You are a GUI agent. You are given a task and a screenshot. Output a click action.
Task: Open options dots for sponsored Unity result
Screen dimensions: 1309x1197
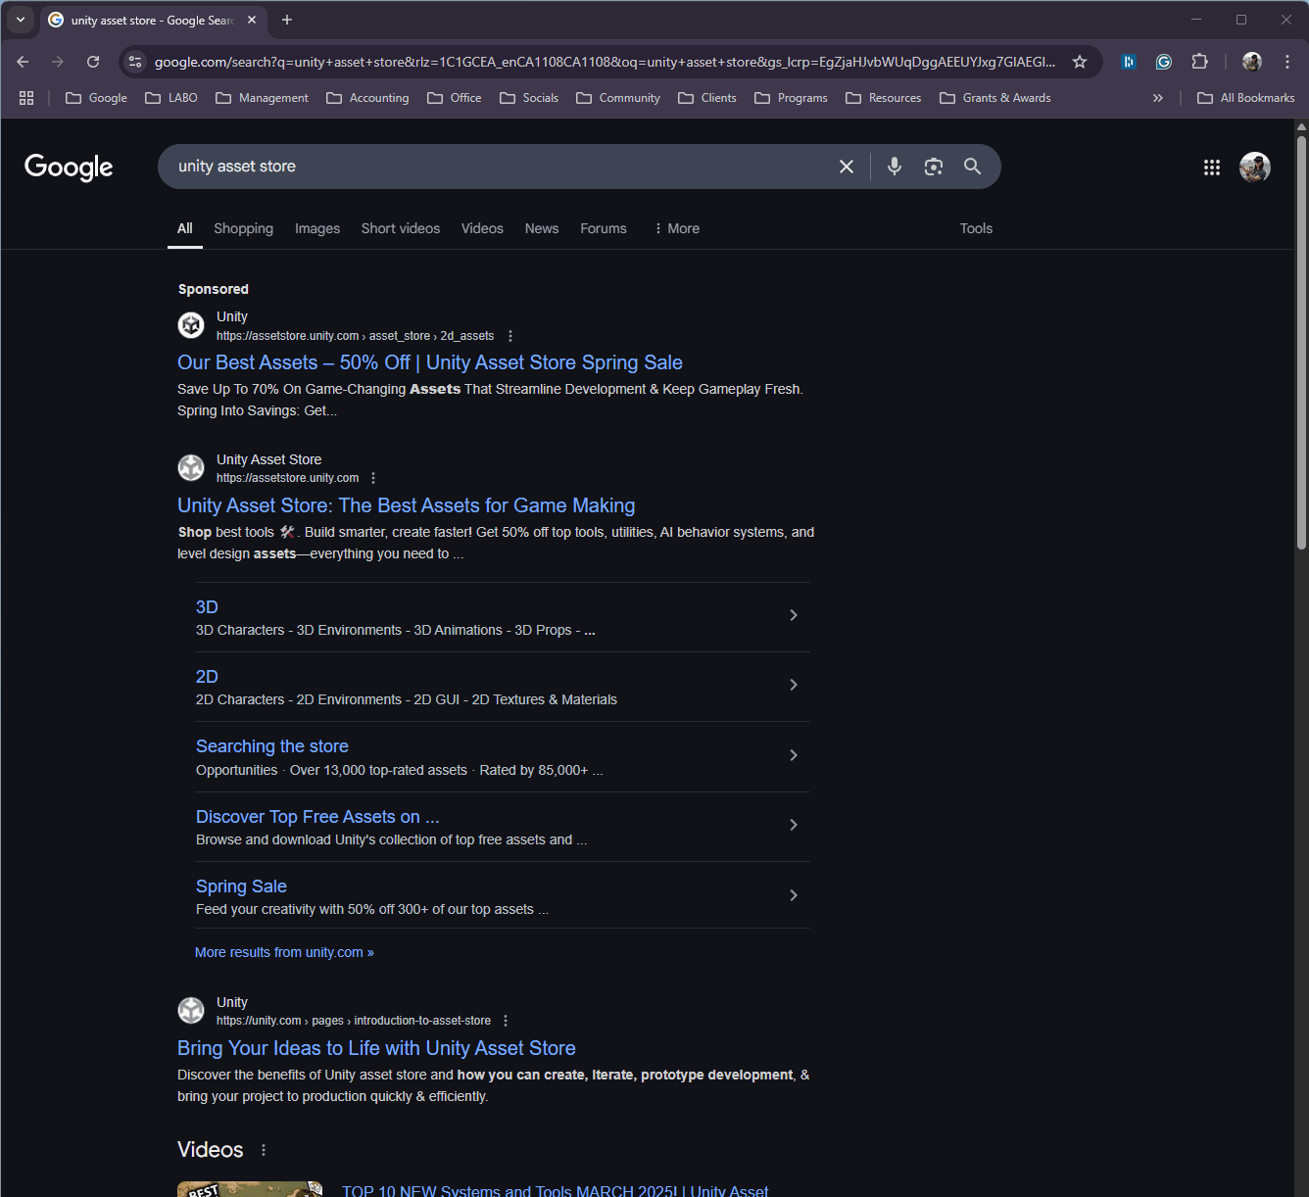click(510, 336)
